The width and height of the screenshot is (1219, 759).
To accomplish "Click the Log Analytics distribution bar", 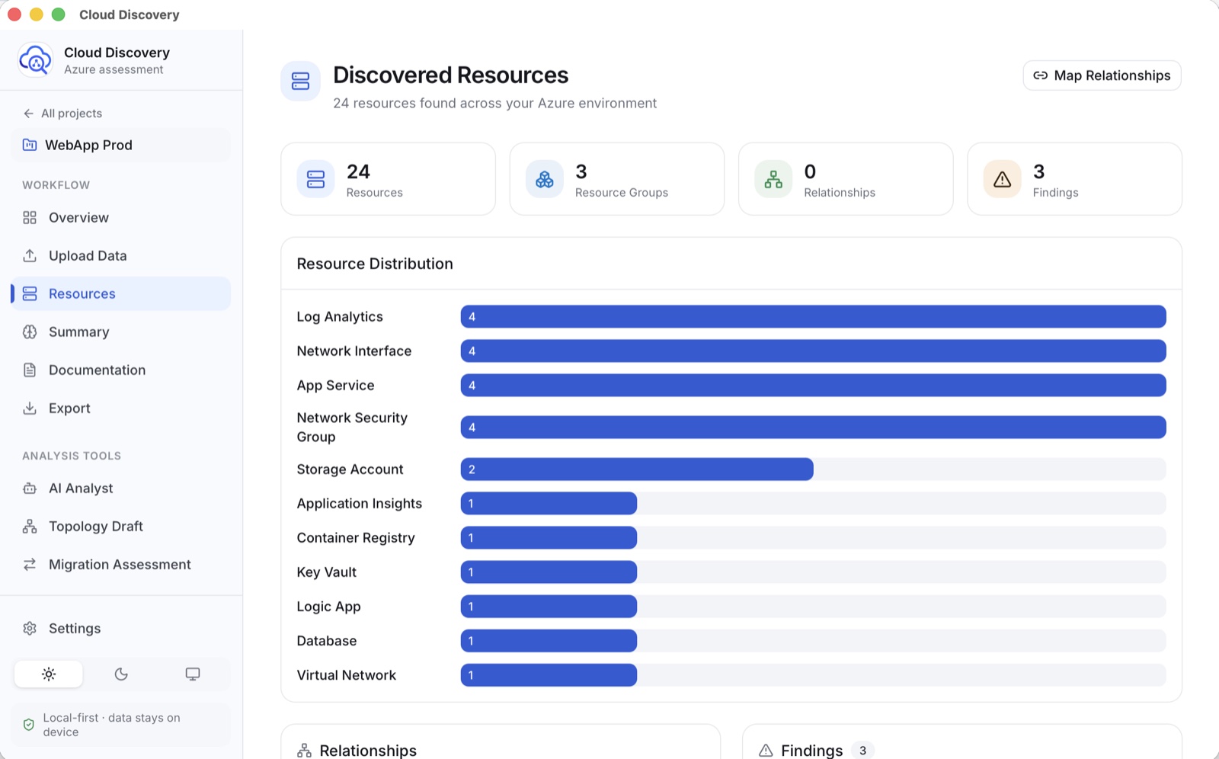I will point(813,317).
